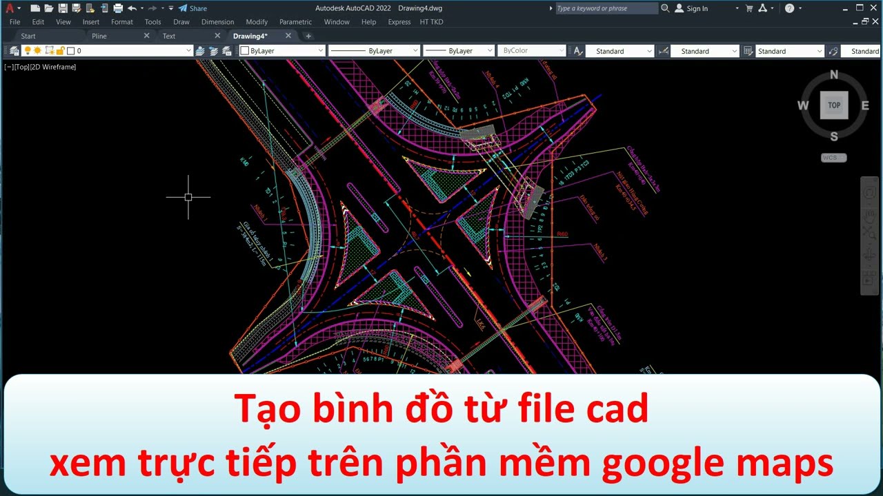Viewport: 883px width, 496px height.
Task: Open the dimension style Standard dropdown
Action: [x=735, y=51]
